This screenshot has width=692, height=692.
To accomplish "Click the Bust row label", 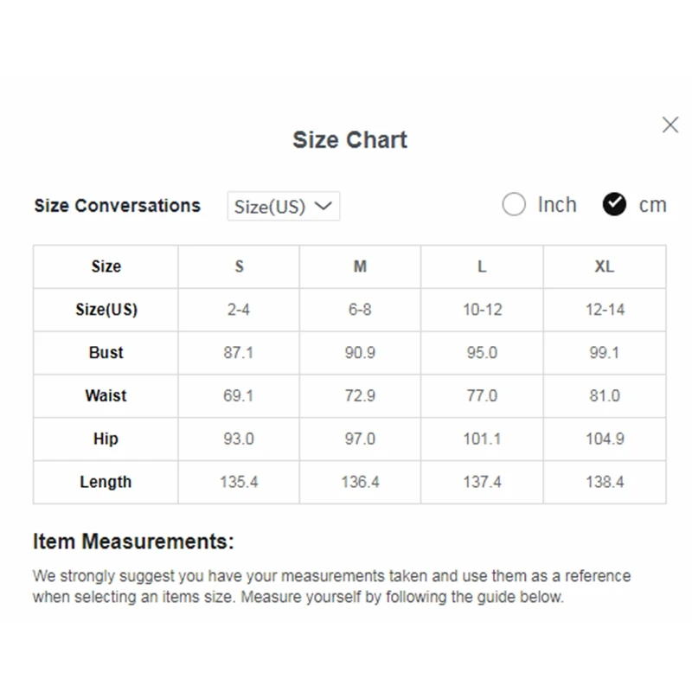I will point(106,353).
